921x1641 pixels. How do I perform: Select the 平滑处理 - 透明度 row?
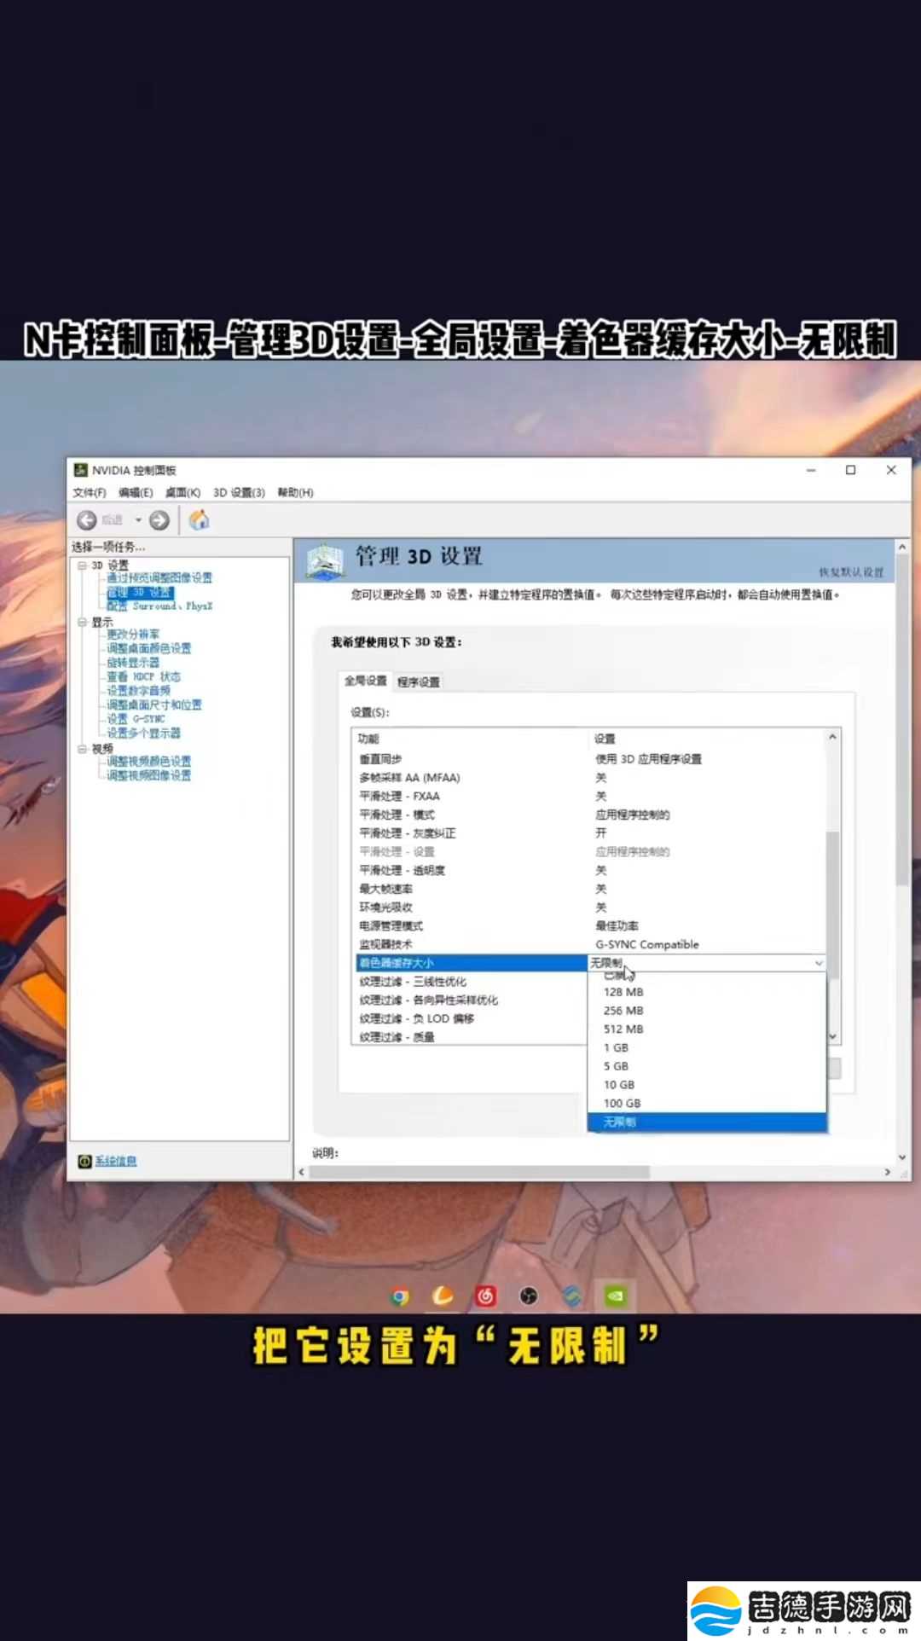[588, 871]
